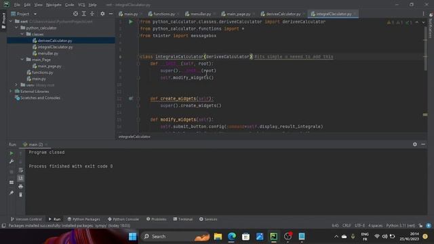Click CRLF line separator in status bar

tap(347, 226)
